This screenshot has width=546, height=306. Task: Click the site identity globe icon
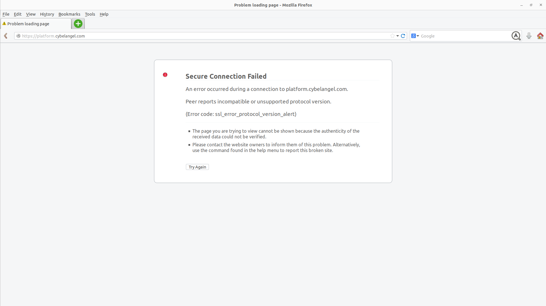18,36
